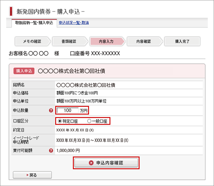The height and width of the screenshot is (186, 214).
Task: Click the 1,000,000 円 value
Action: pyautogui.click(x=68, y=151)
